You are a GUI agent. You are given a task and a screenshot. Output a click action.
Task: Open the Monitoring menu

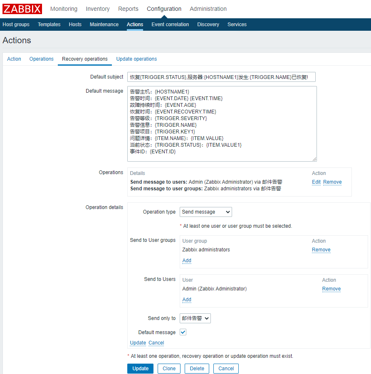(x=64, y=9)
